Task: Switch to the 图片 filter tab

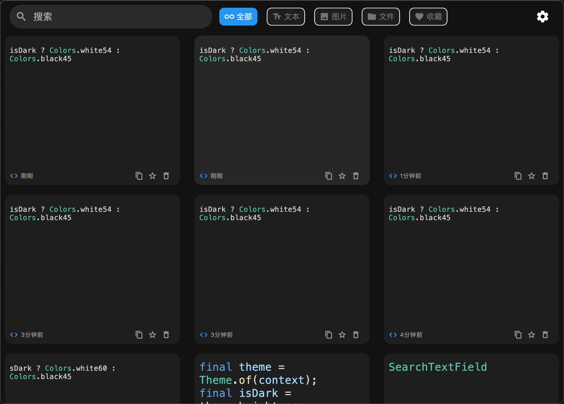Action: tap(333, 17)
